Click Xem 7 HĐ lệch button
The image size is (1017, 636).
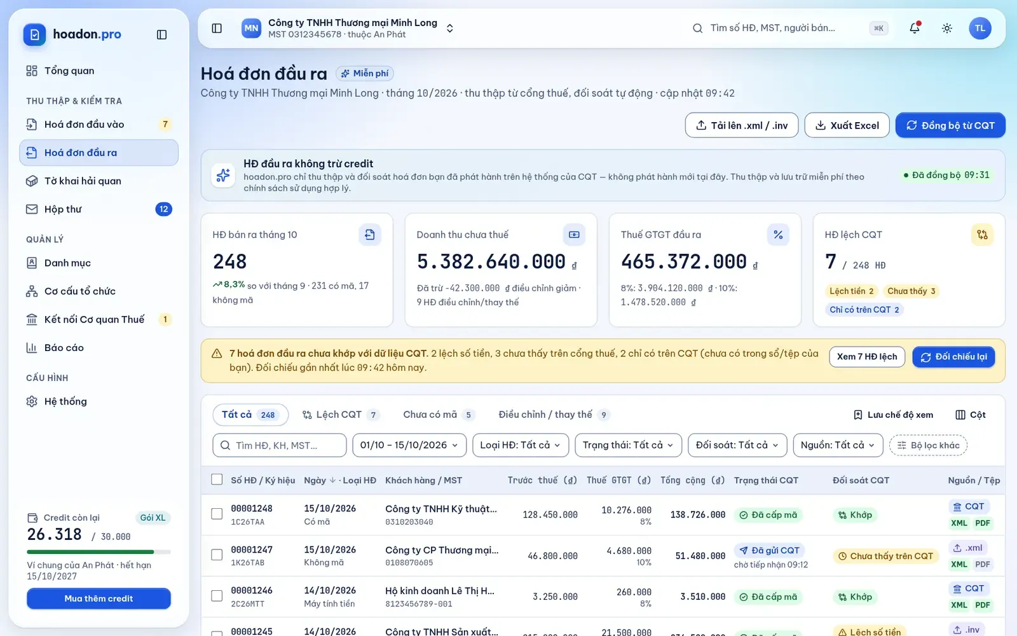(867, 357)
